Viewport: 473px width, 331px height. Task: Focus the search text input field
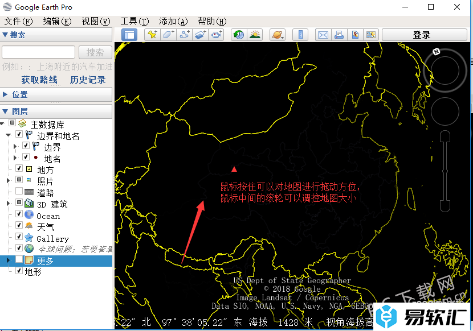(x=38, y=52)
